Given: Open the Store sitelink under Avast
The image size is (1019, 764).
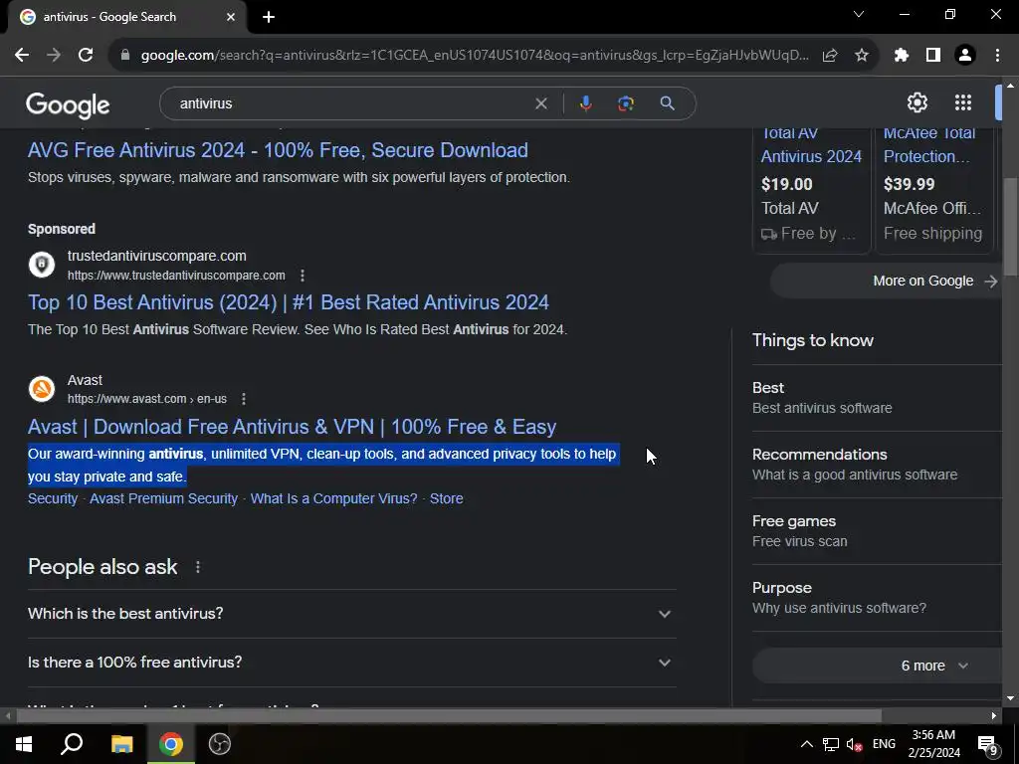Looking at the screenshot, I should tap(447, 498).
